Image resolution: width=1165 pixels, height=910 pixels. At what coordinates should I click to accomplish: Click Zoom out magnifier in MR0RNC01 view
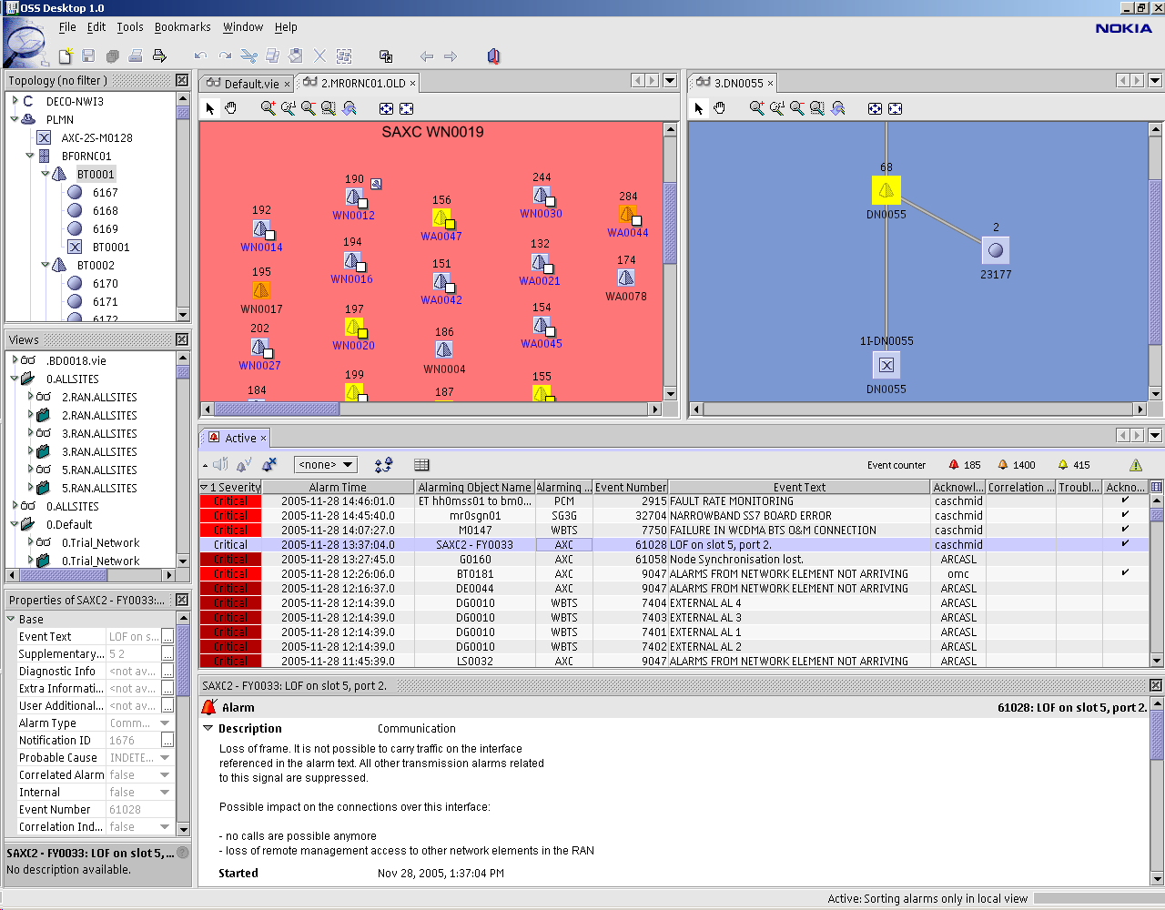308,108
